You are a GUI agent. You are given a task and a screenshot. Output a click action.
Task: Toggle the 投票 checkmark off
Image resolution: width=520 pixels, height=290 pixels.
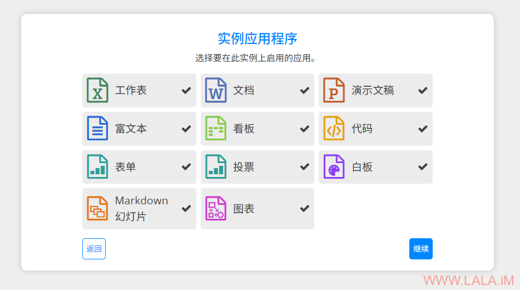tap(305, 167)
